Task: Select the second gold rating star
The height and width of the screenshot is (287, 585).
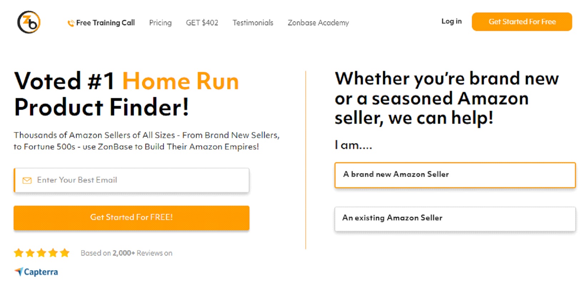Action: point(30,253)
